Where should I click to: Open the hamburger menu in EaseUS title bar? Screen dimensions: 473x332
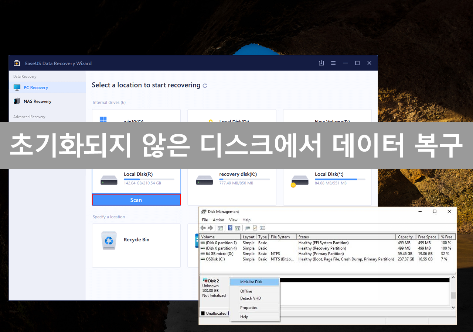click(333, 63)
